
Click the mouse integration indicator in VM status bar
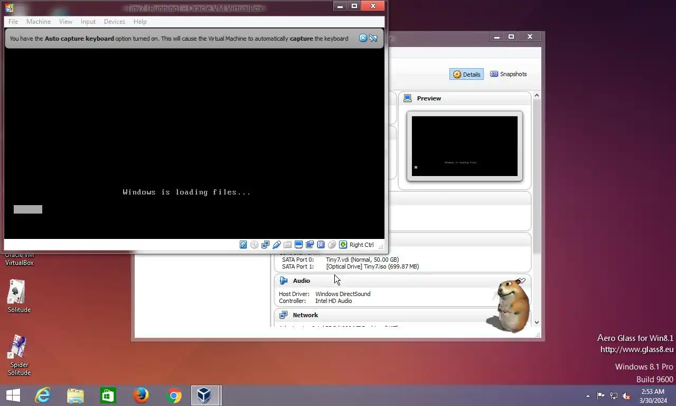click(x=332, y=245)
